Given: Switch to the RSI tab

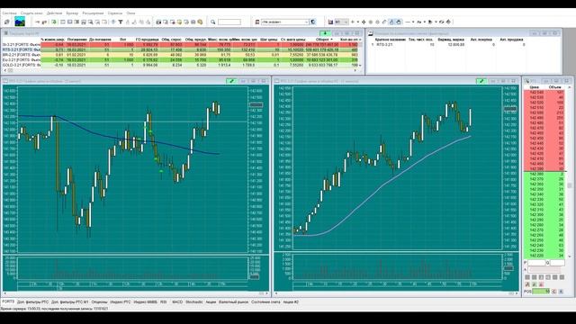Looking at the screenshot, I should (x=164, y=302).
